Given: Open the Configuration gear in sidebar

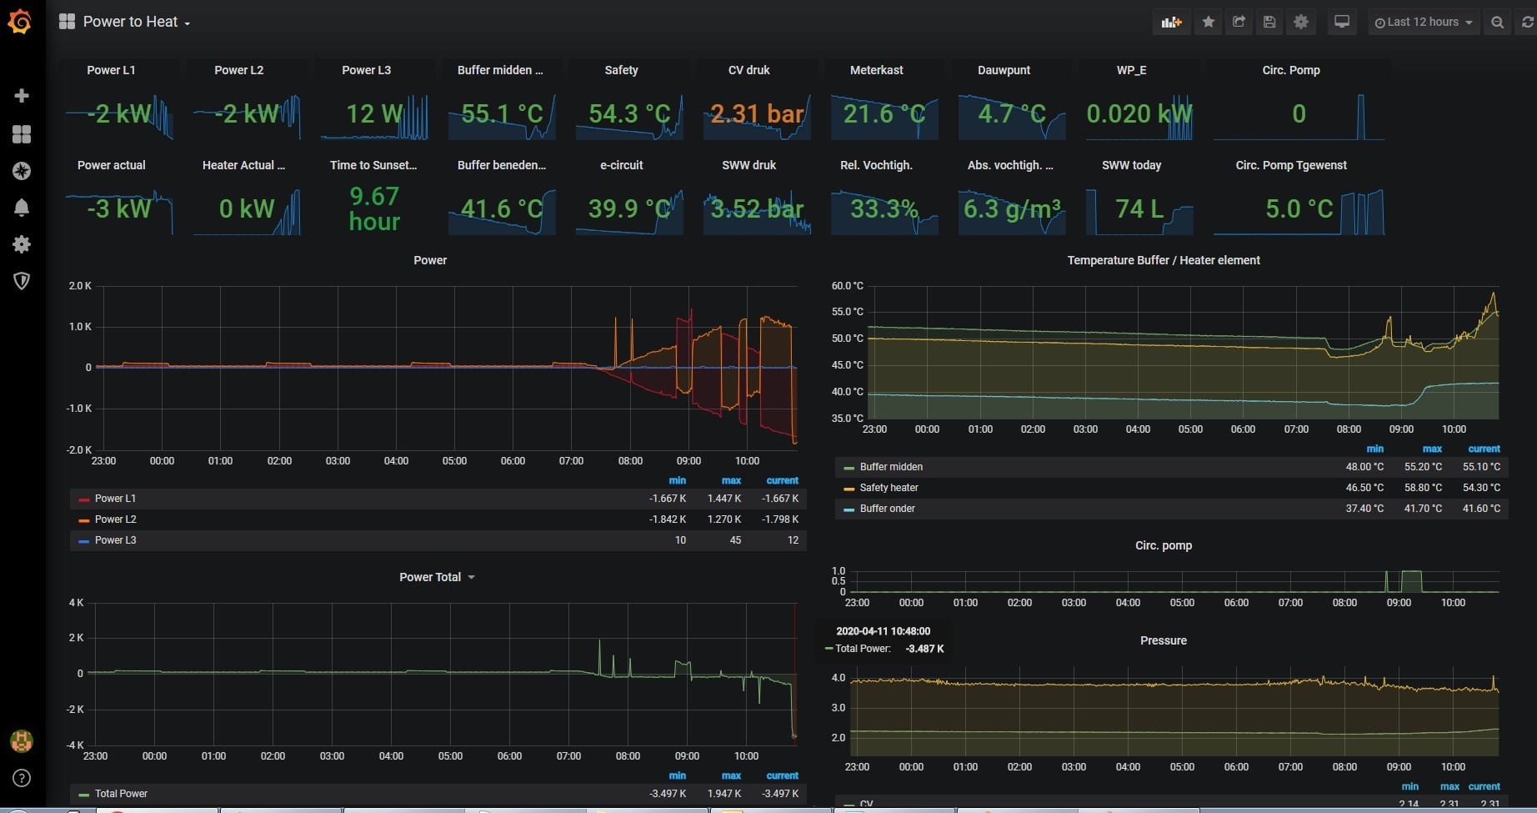Looking at the screenshot, I should click(22, 244).
